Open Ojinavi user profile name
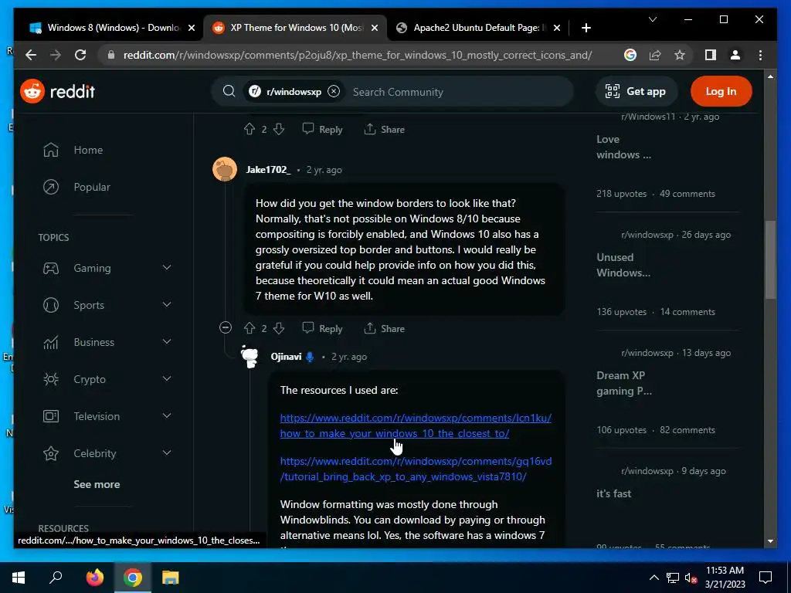The image size is (791, 593). tap(286, 357)
